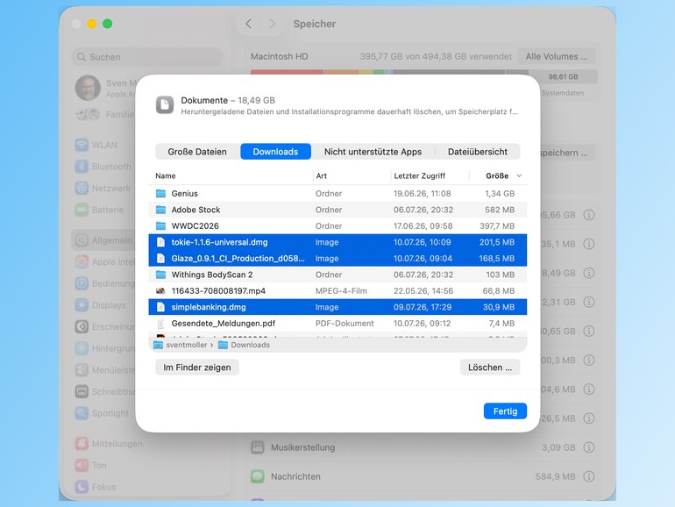Click the Genius folder icon

tap(160, 193)
